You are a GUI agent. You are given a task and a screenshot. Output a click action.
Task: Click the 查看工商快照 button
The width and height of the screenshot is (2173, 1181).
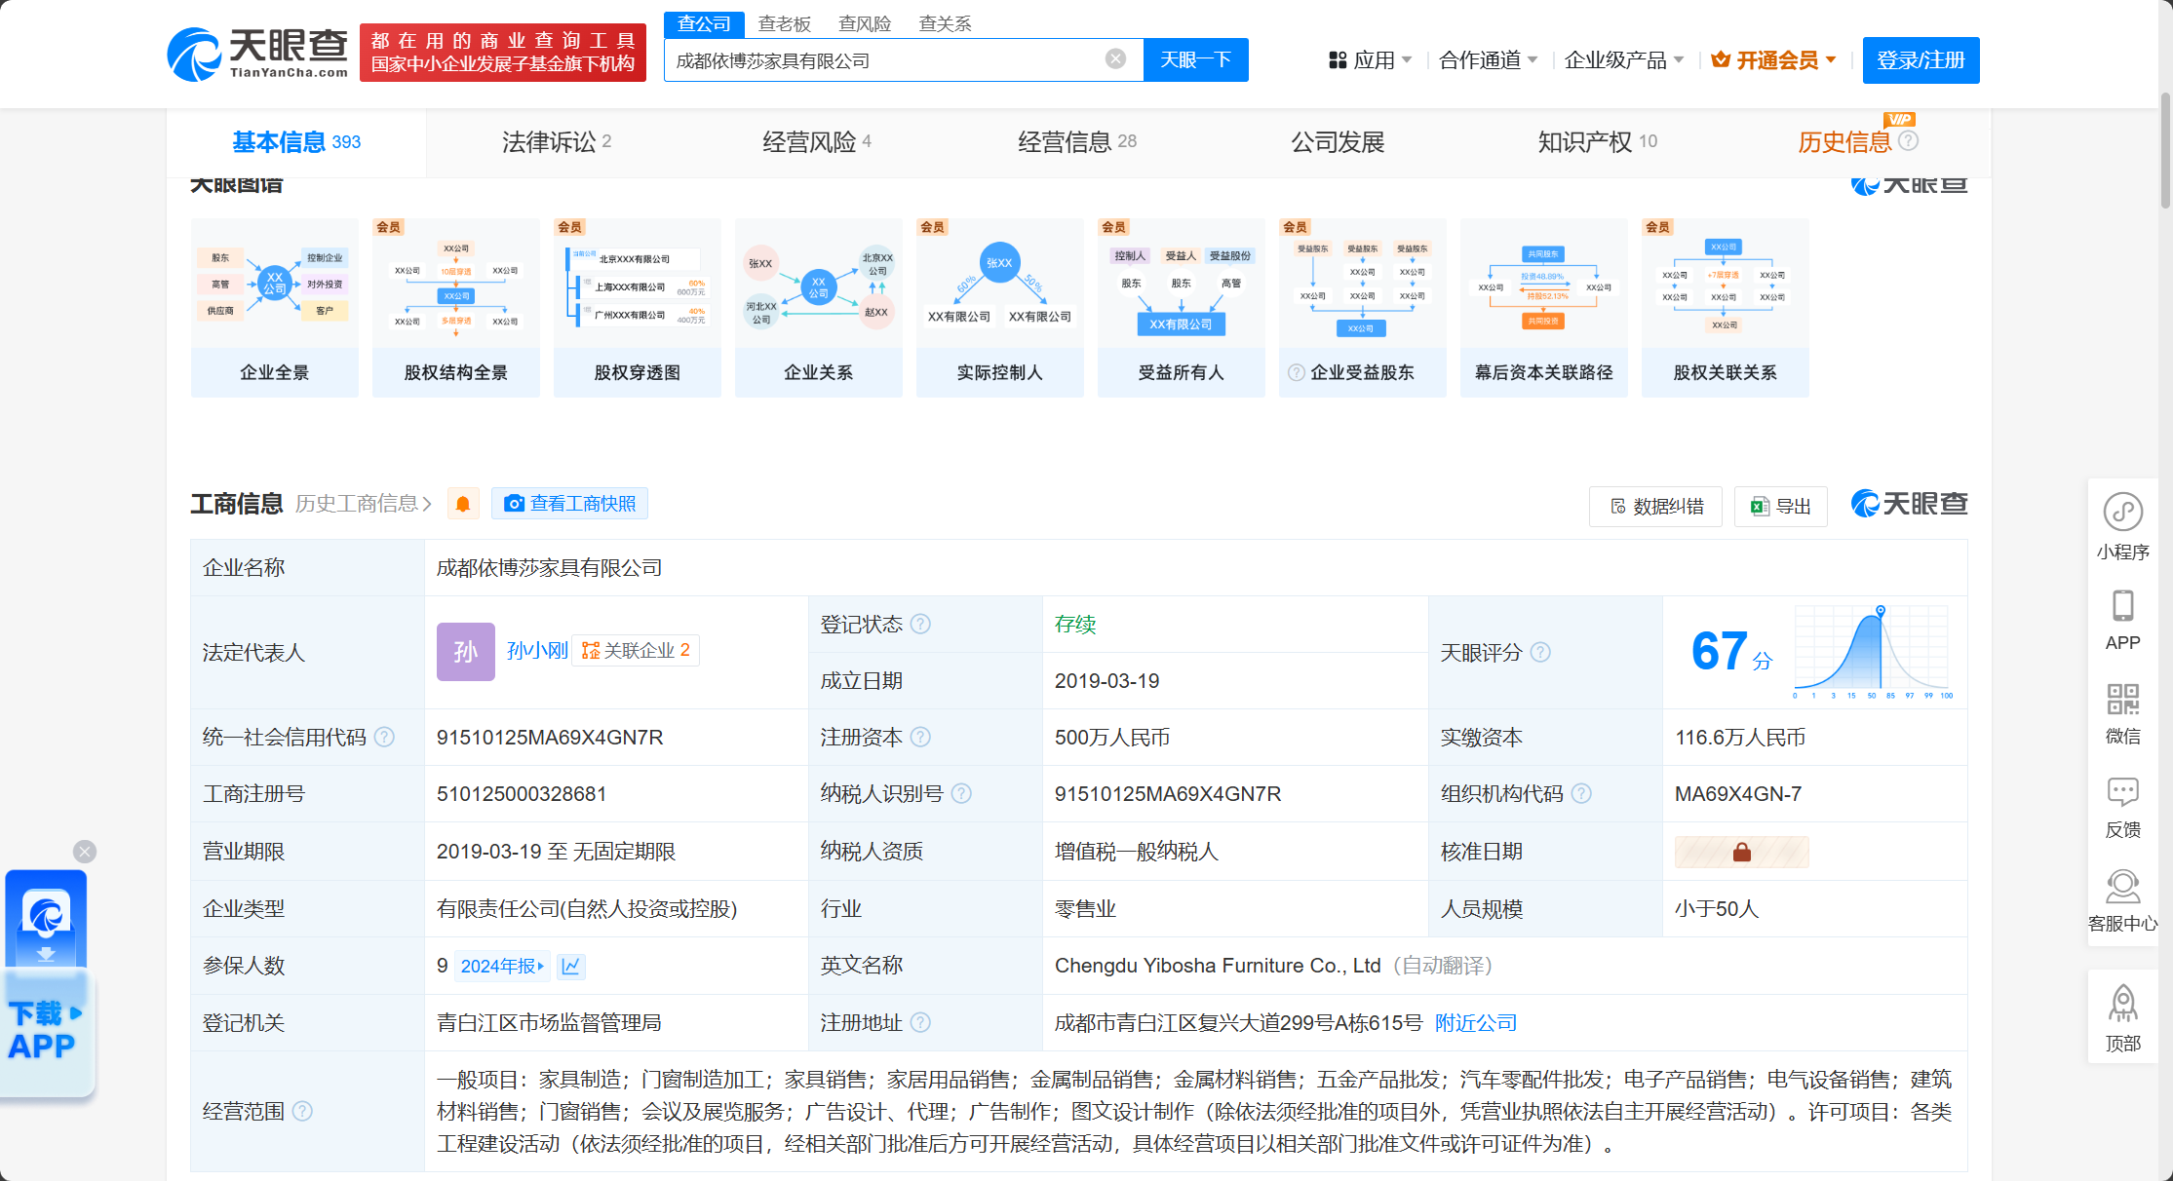(569, 504)
